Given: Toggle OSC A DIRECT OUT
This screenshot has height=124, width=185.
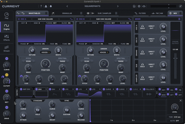Looking at the screenshot, I should point(151,27).
